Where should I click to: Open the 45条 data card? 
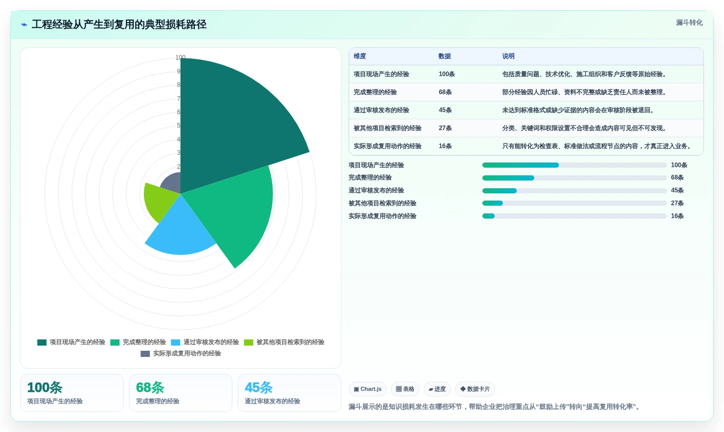(x=289, y=393)
